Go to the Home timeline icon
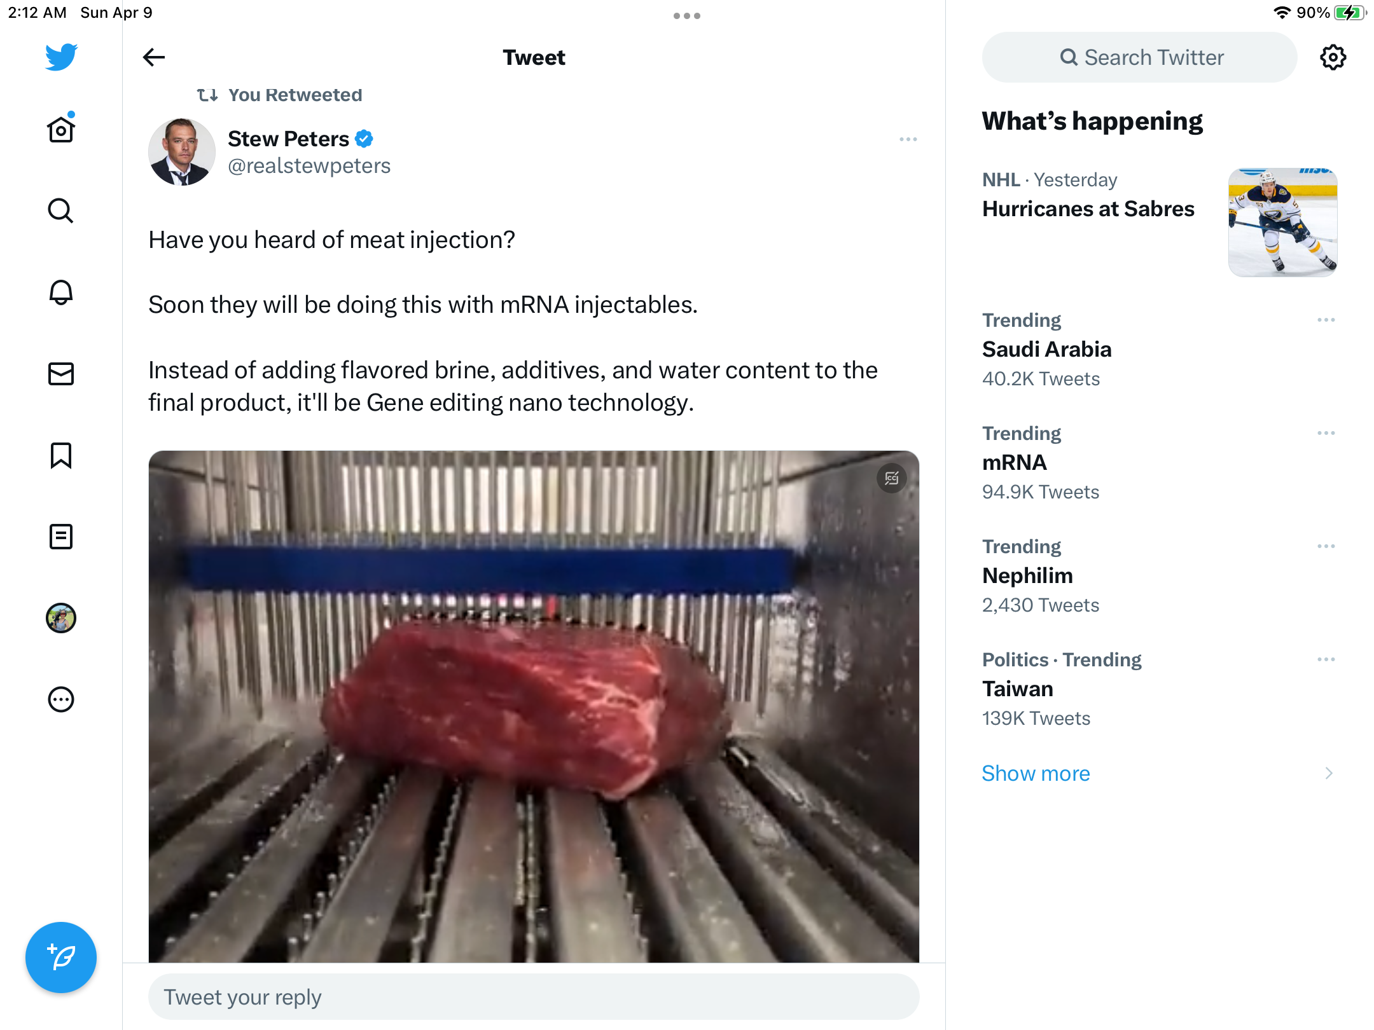 (61, 130)
